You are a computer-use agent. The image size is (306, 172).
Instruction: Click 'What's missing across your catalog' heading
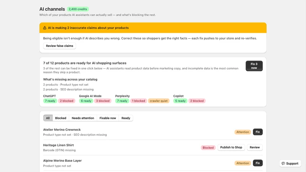pos(70,80)
